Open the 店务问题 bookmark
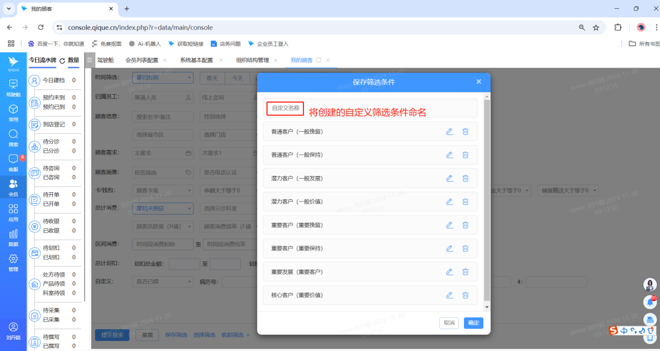This screenshot has height=351, width=660. (x=226, y=44)
